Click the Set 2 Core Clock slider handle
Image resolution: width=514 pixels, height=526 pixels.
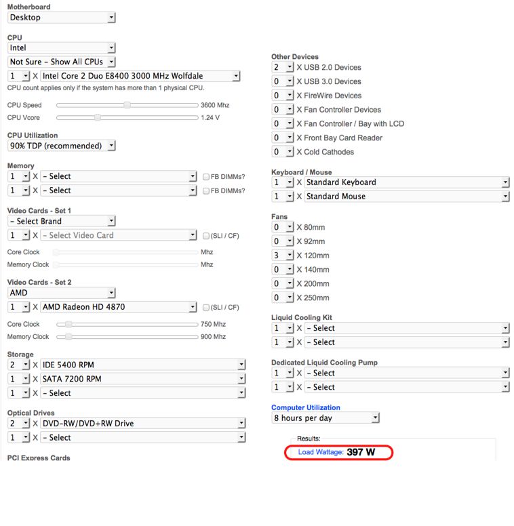coord(68,324)
